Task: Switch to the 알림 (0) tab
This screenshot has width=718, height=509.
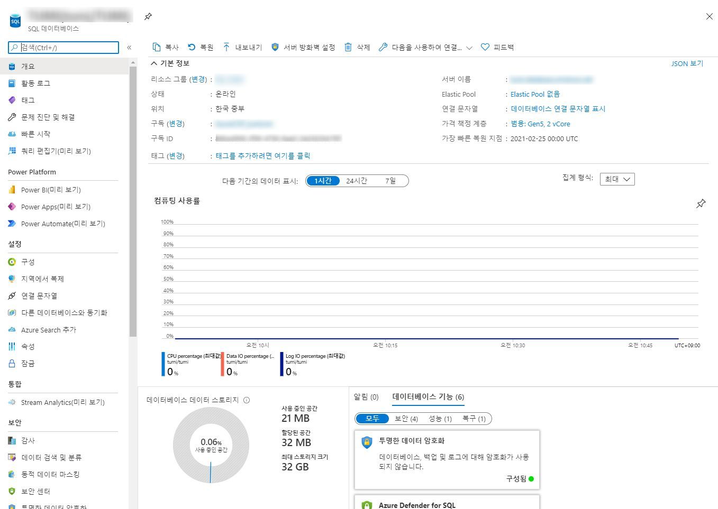Action: [x=366, y=397]
